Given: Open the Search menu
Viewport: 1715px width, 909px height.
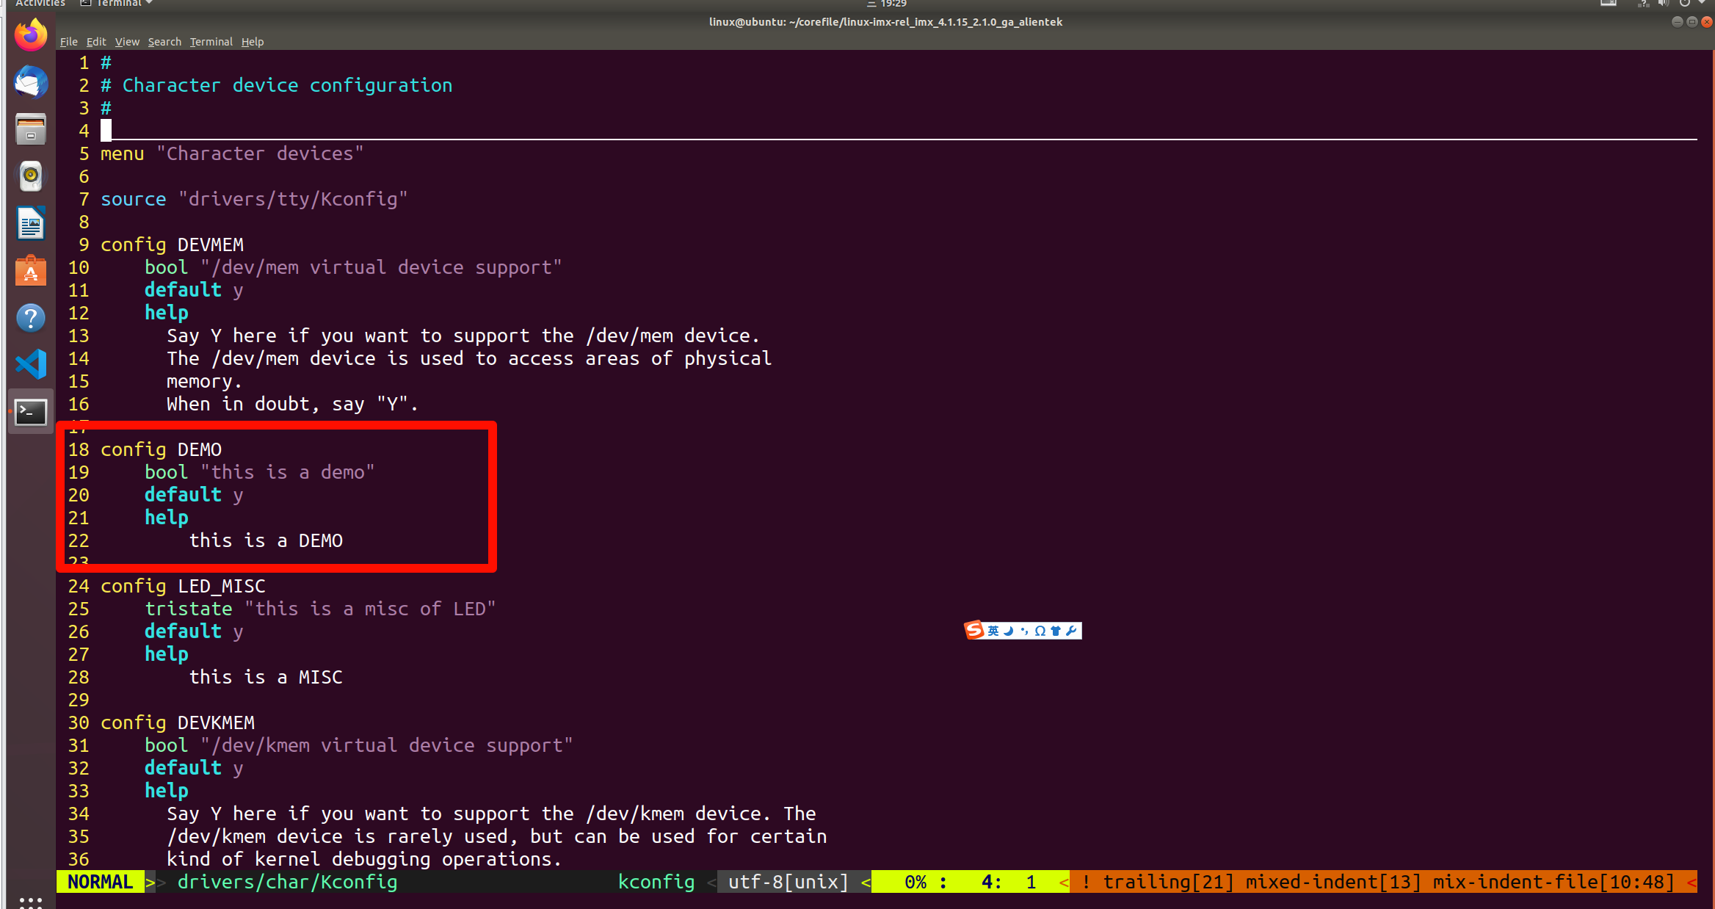Looking at the screenshot, I should tap(164, 42).
